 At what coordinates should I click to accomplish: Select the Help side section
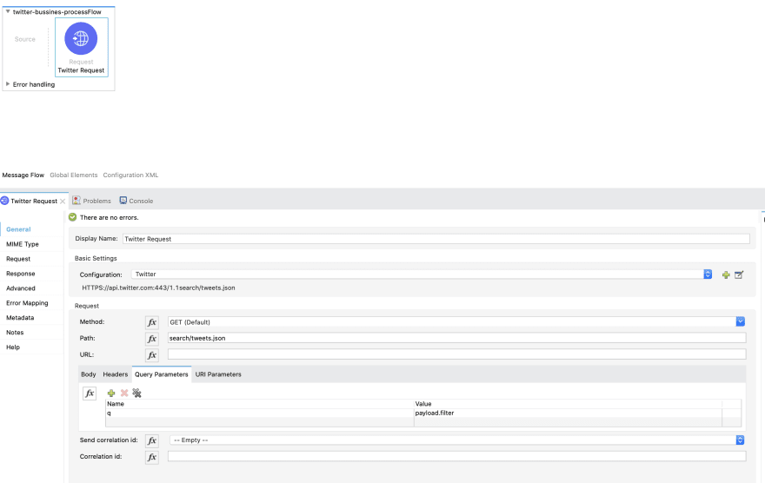(x=13, y=347)
